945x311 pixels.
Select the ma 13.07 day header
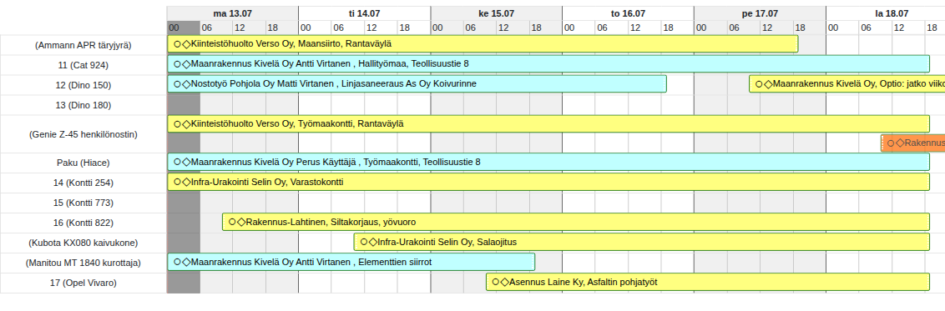point(233,13)
